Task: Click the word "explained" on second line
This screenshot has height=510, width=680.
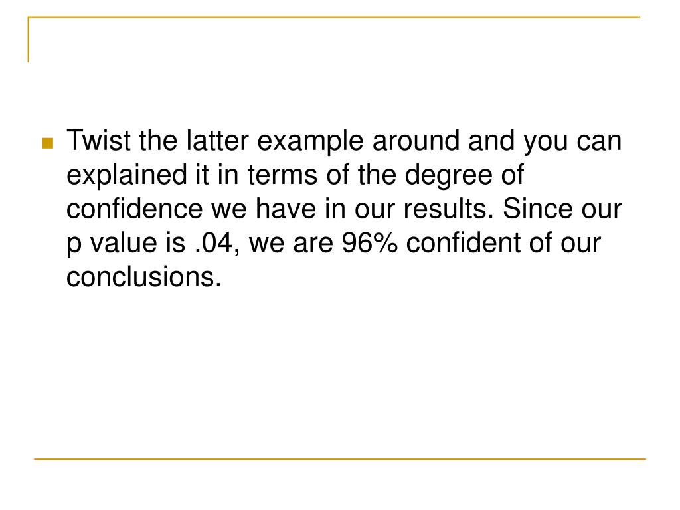Action: (x=127, y=175)
